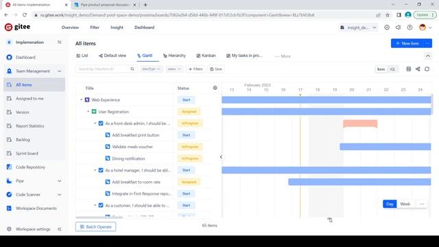The image size is (439, 247).
Task: Switch to the Default view tab
Action: click(112, 56)
